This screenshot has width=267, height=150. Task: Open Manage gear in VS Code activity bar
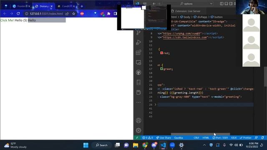139,130
